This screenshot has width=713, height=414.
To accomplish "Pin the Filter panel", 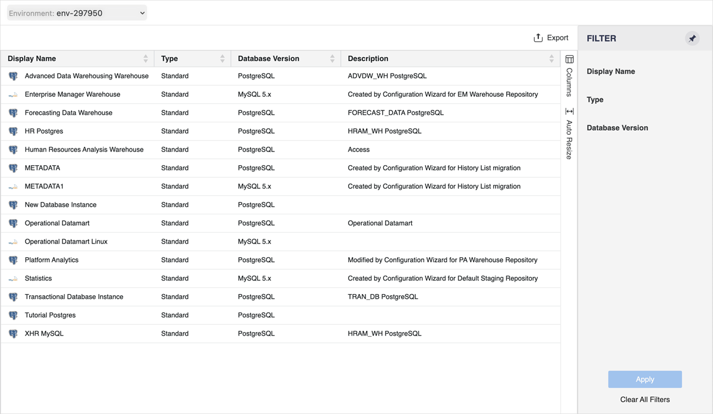I will [x=692, y=39].
